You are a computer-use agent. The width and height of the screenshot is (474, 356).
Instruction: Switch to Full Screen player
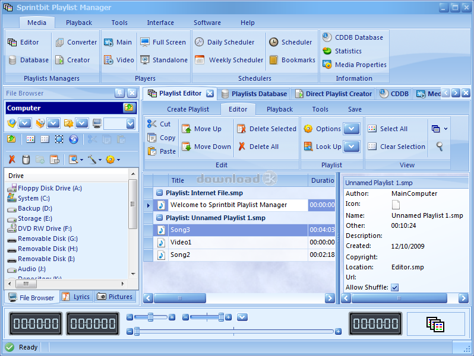tap(163, 42)
